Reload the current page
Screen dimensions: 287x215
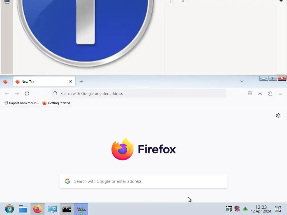click(x=27, y=94)
